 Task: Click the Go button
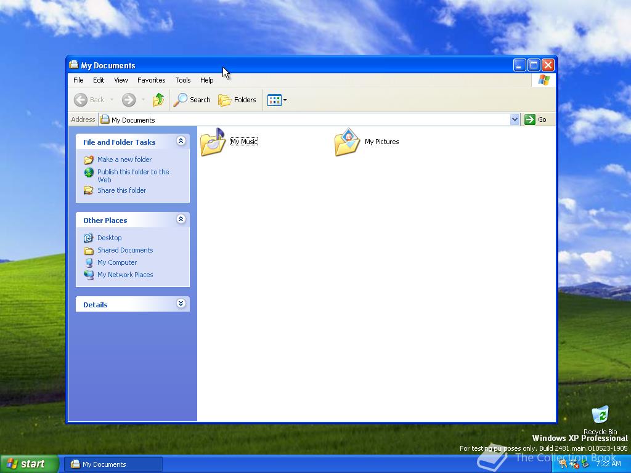[535, 119]
